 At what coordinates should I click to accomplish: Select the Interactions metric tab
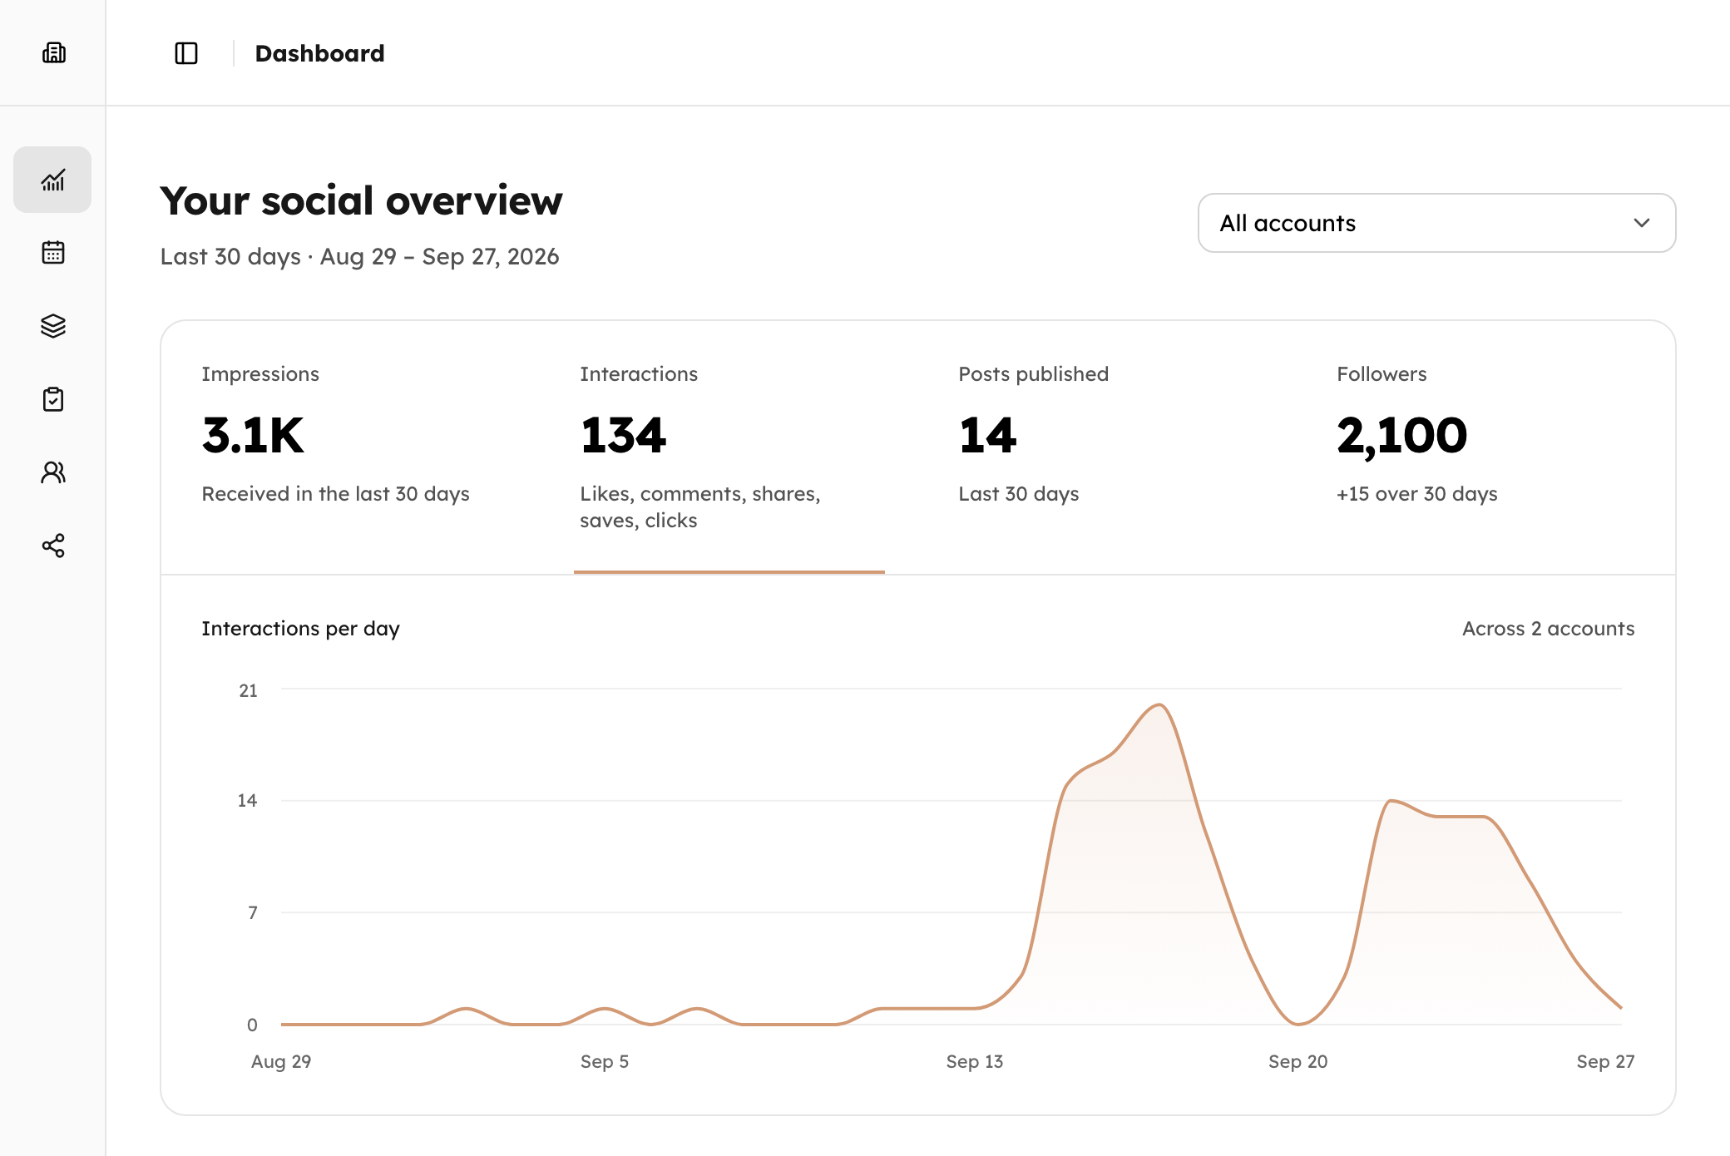(729, 447)
